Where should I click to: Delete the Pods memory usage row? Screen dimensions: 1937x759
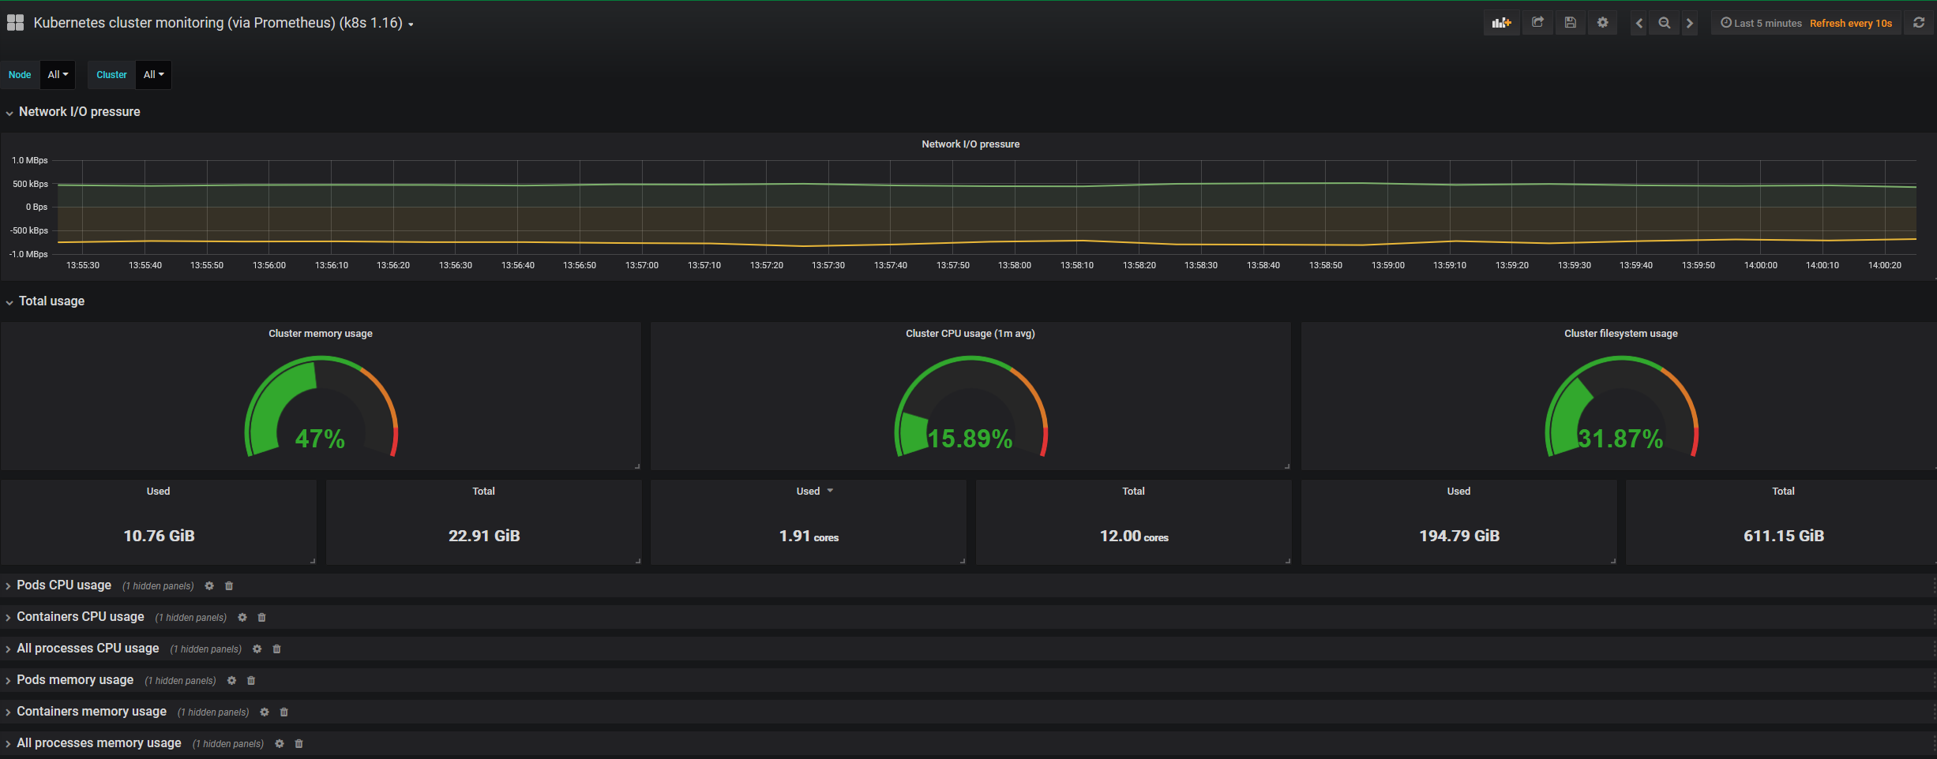coord(251,681)
